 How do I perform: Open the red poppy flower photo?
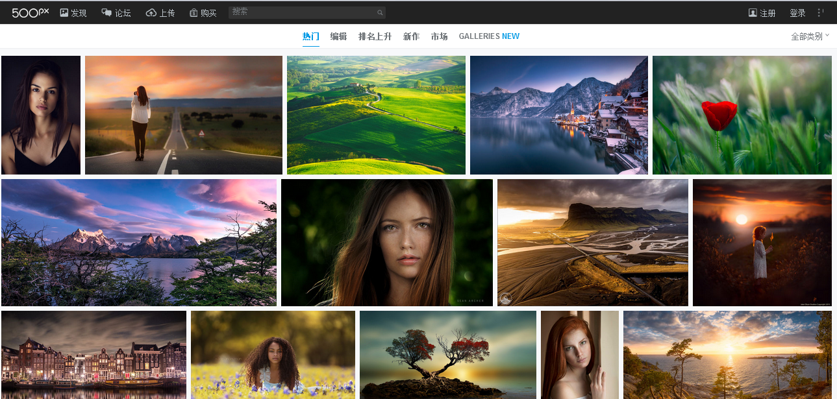[x=742, y=115]
